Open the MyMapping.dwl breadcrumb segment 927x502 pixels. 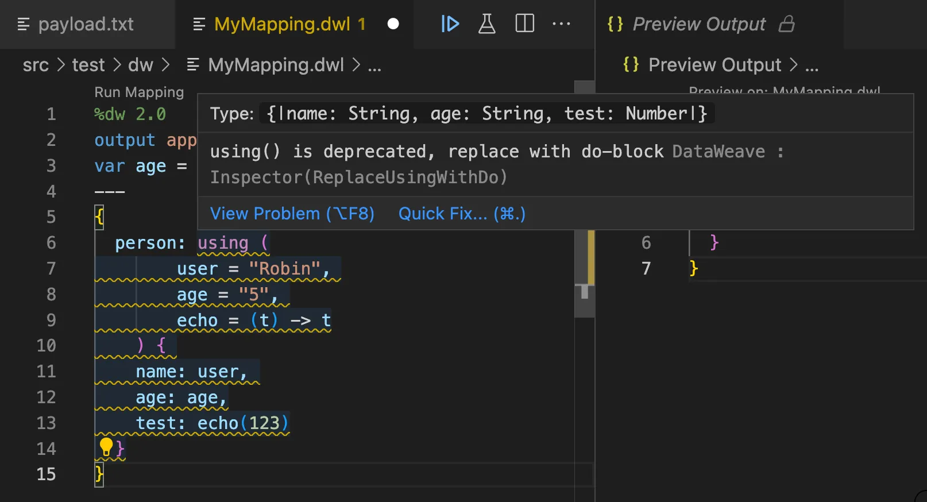pyautogui.click(x=276, y=65)
